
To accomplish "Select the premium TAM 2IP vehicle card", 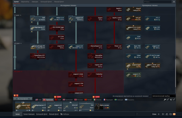I will click(134, 19).
